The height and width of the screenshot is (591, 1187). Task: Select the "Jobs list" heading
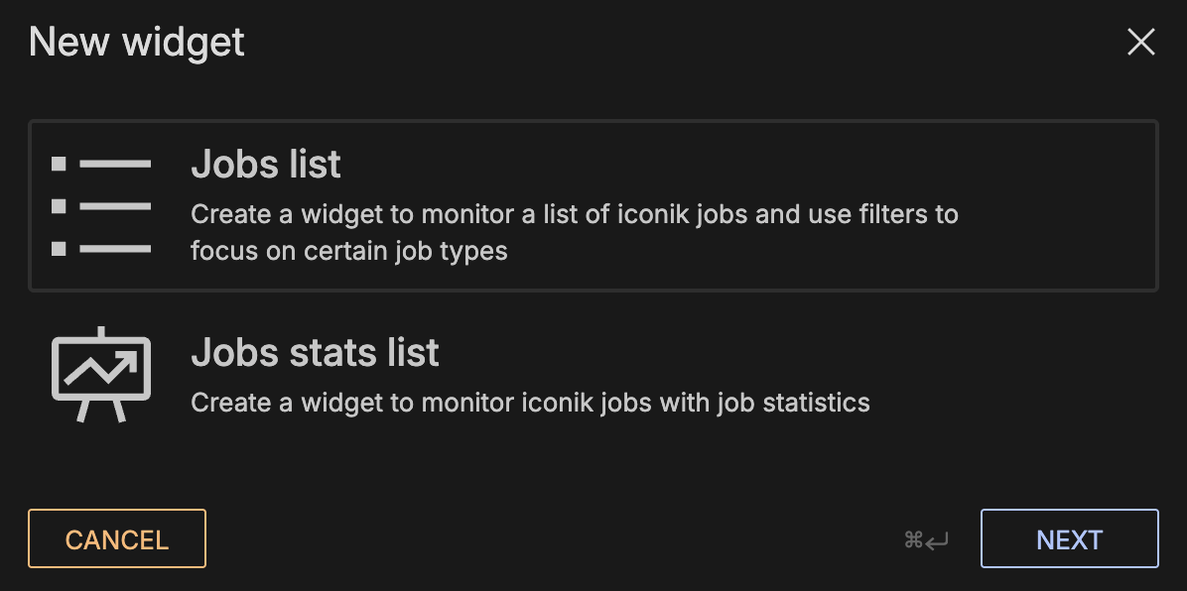coord(266,165)
